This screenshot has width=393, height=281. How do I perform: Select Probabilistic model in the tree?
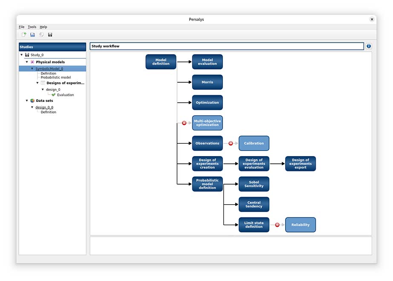(x=56, y=78)
